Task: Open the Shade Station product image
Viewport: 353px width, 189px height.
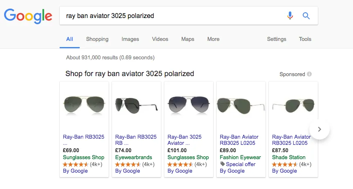Action: pyautogui.click(x=293, y=106)
